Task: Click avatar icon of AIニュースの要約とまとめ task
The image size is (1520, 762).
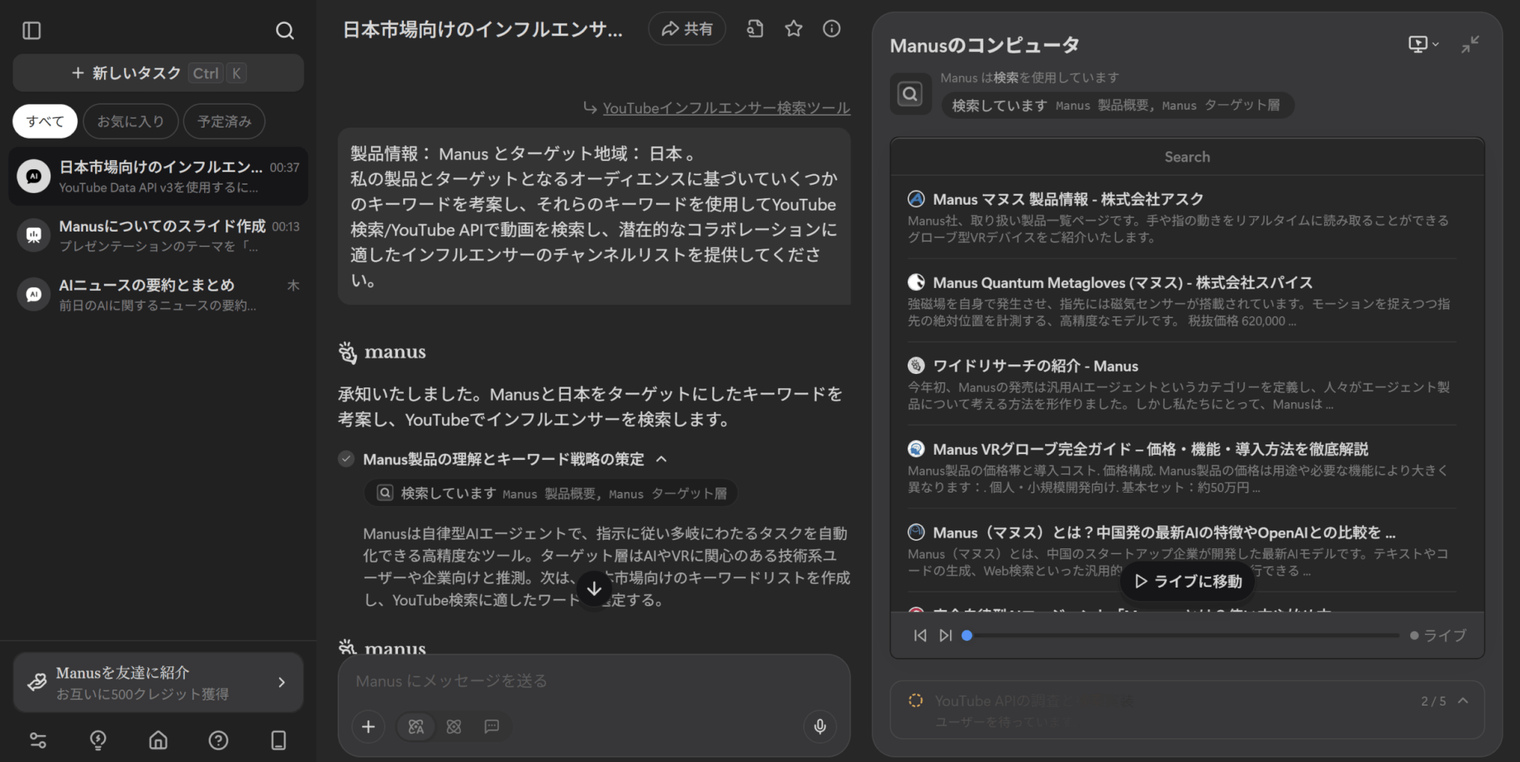Action: pyautogui.click(x=34, y=294)
